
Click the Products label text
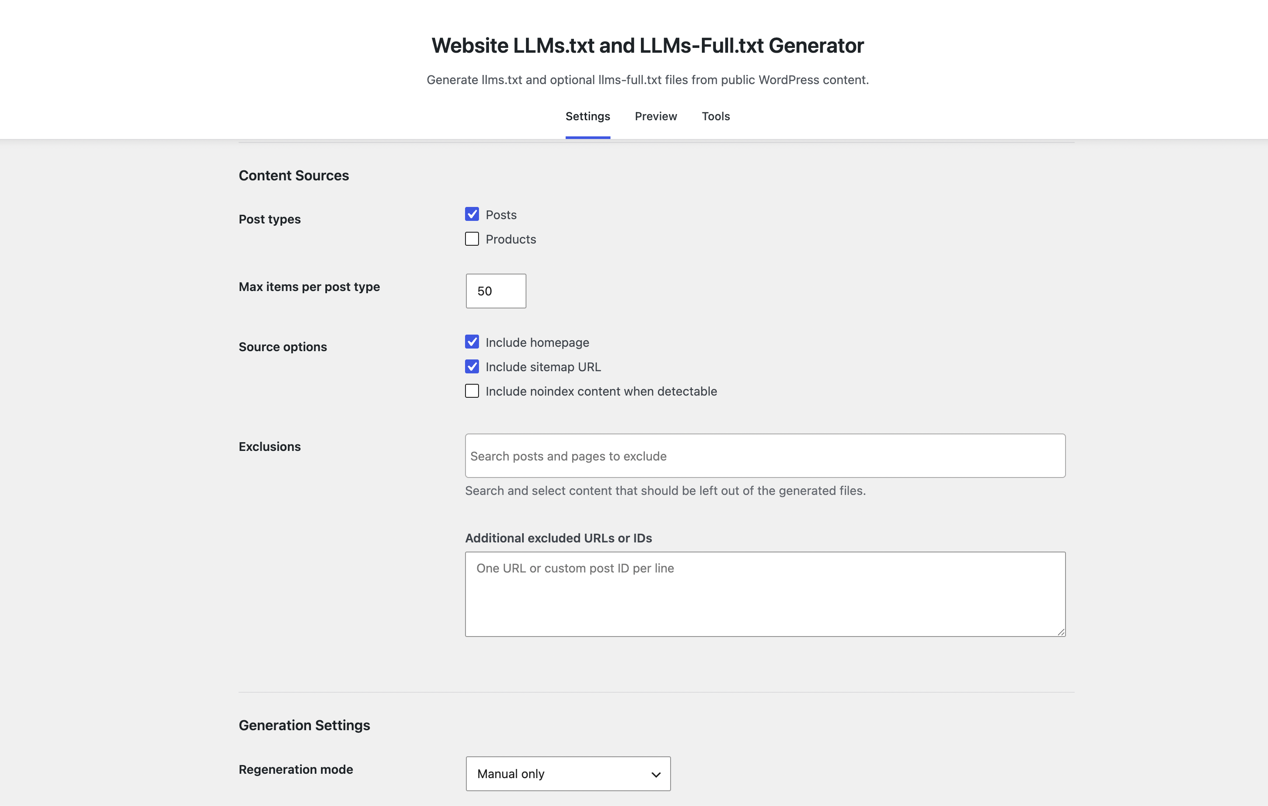click(511, 239)
